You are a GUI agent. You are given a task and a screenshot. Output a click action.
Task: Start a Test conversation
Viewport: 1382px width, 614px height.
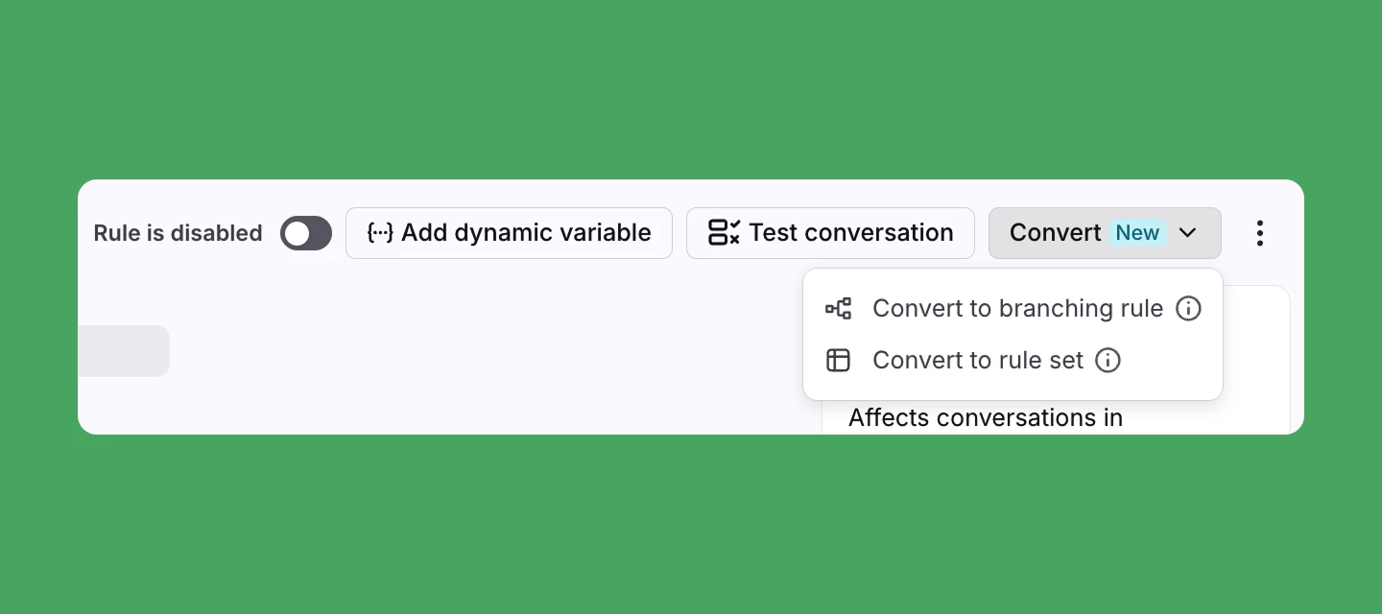[x=829, y=232]
